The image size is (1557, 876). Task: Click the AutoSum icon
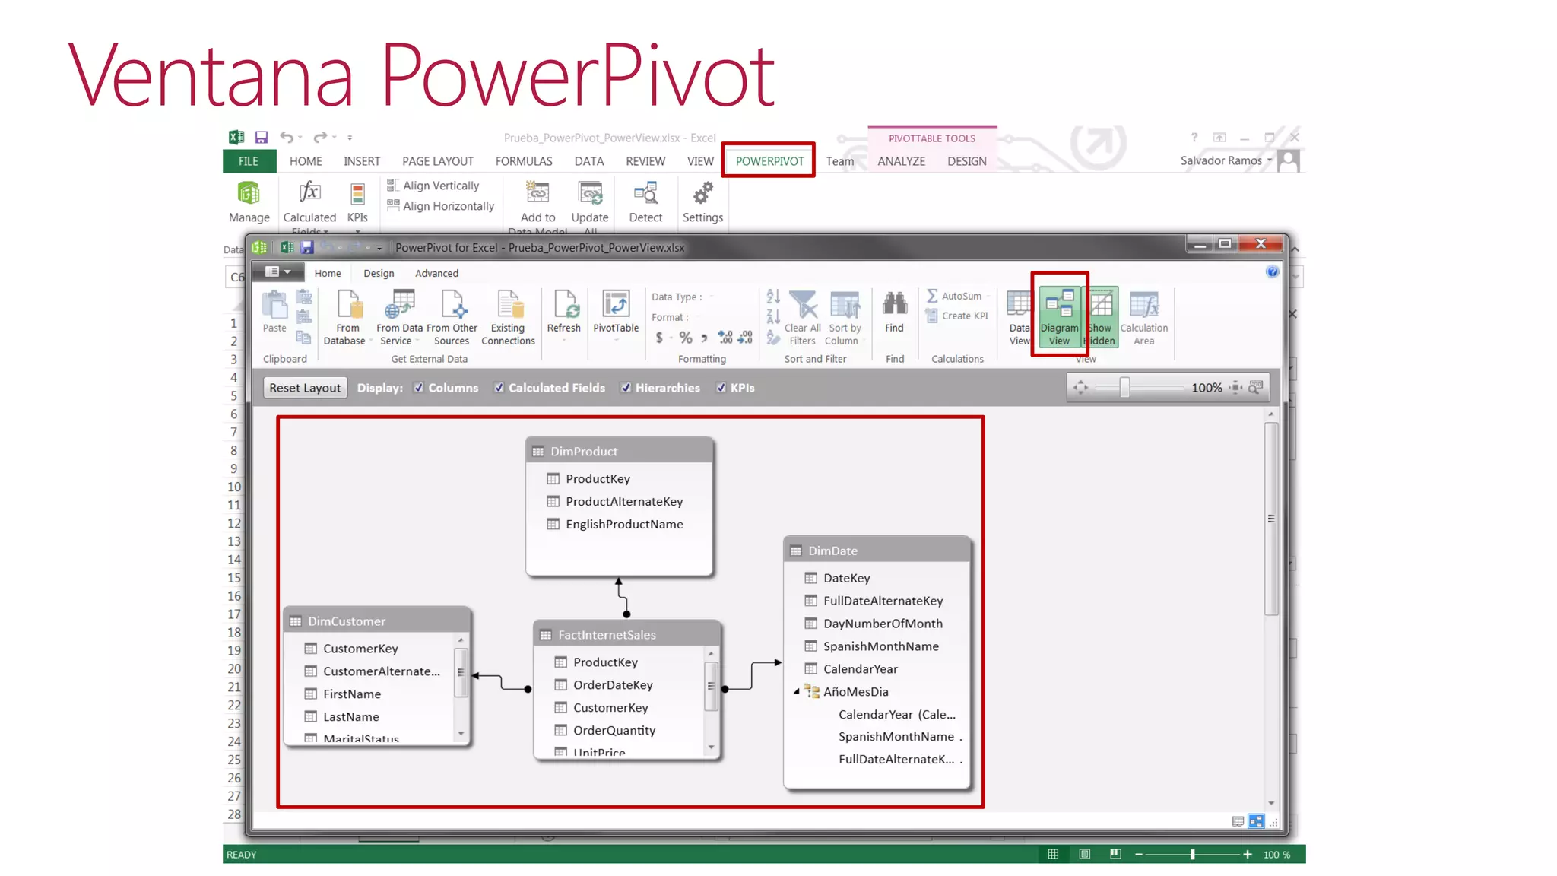tap(955, 296)
